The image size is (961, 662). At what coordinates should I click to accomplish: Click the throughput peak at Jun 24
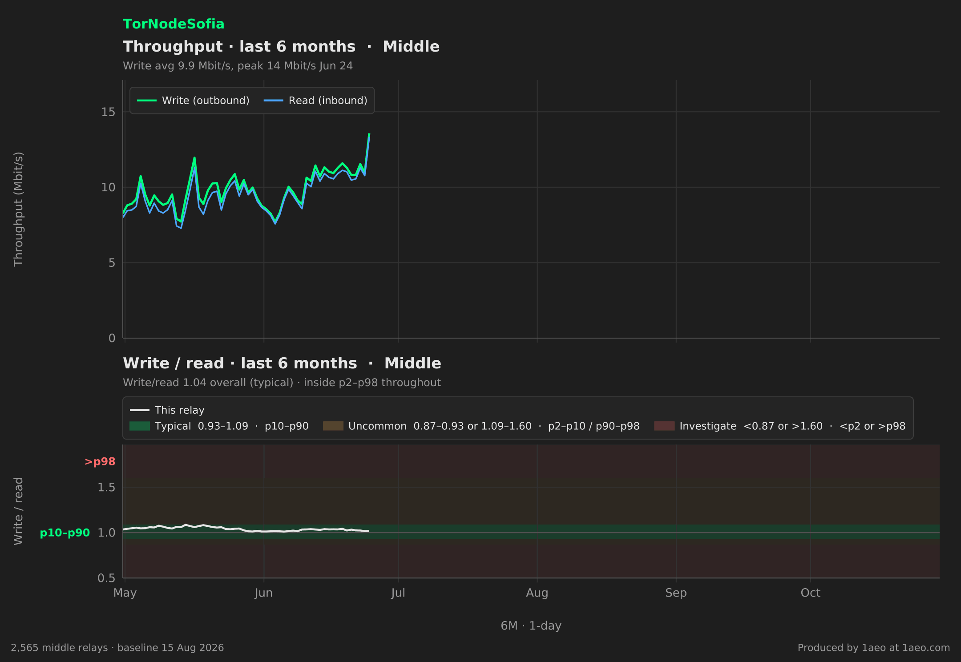tap(369, 134)
